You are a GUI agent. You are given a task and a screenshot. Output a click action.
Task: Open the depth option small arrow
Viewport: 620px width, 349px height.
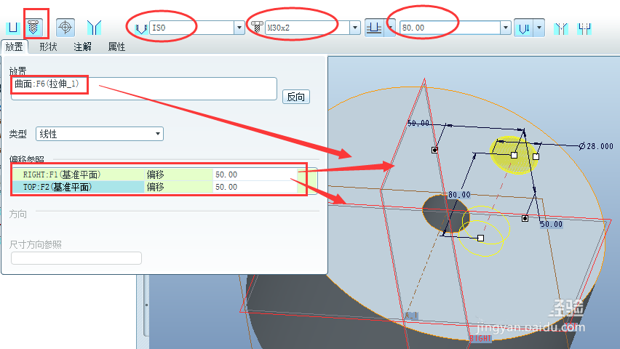(x=390, y=28)
